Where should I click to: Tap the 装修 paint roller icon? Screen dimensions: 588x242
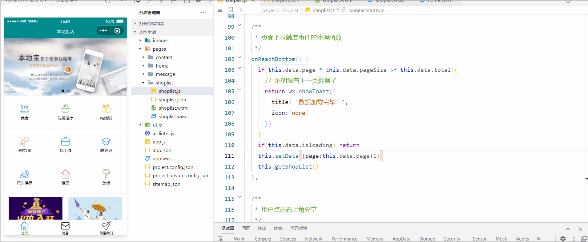[x=106, y=174]
